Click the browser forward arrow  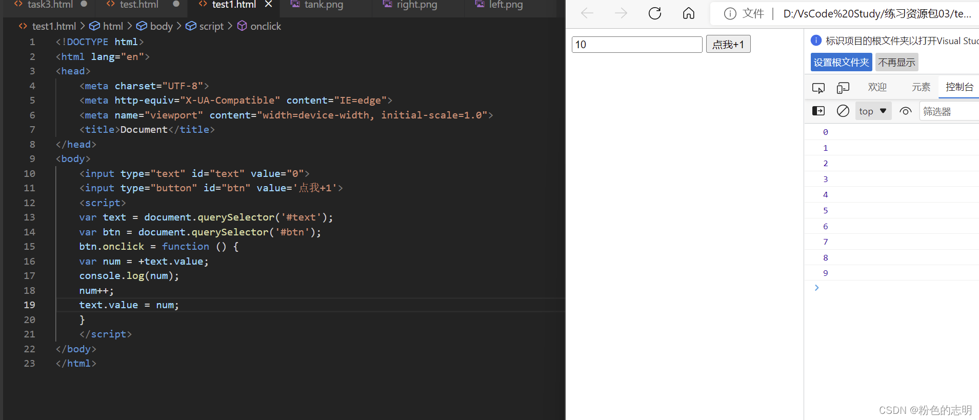coord(621,13)
